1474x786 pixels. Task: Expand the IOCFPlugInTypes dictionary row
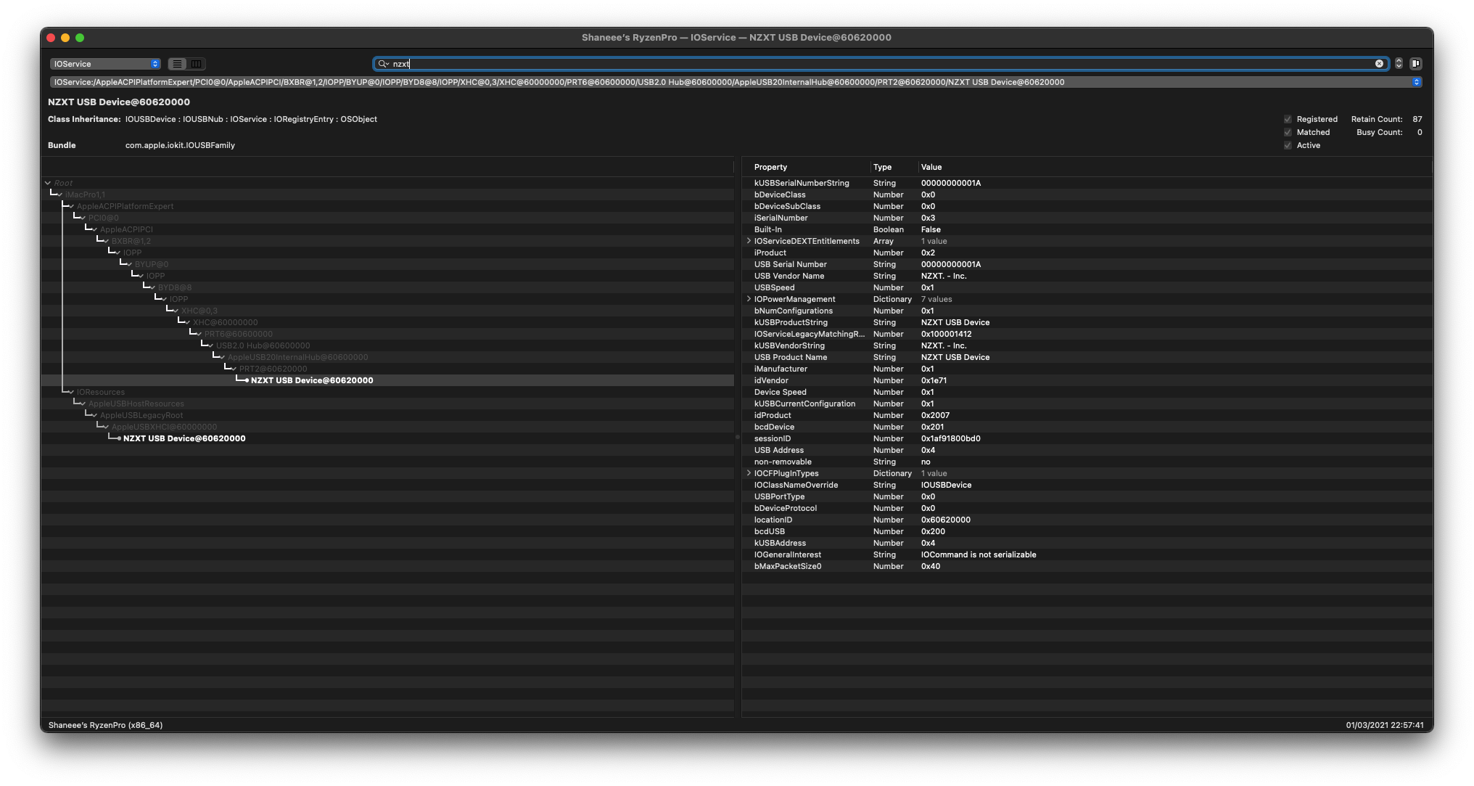tap(749, 473)
